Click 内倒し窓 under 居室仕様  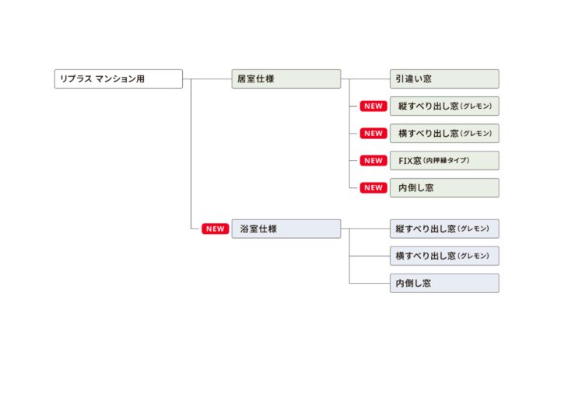(444, 187)
